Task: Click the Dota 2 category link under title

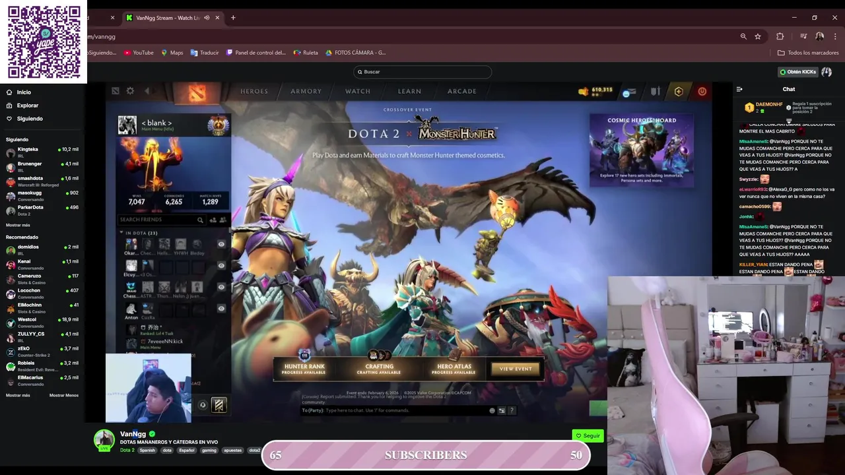Action: tap(127, 451)
